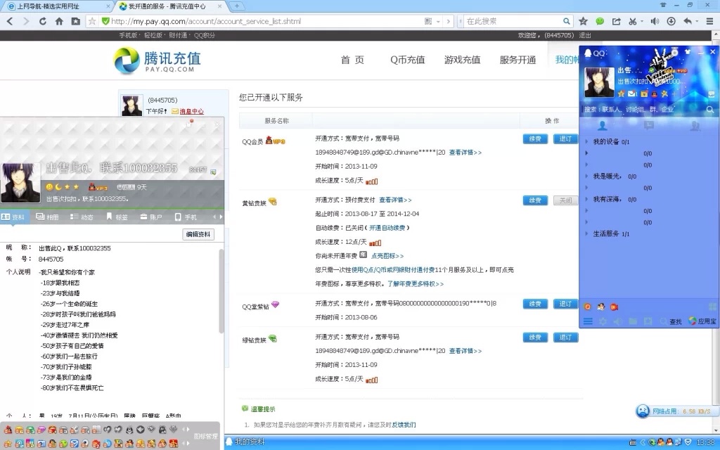Open the 动态 tab in profile window
720x450 pixels.
pos(82,217)
